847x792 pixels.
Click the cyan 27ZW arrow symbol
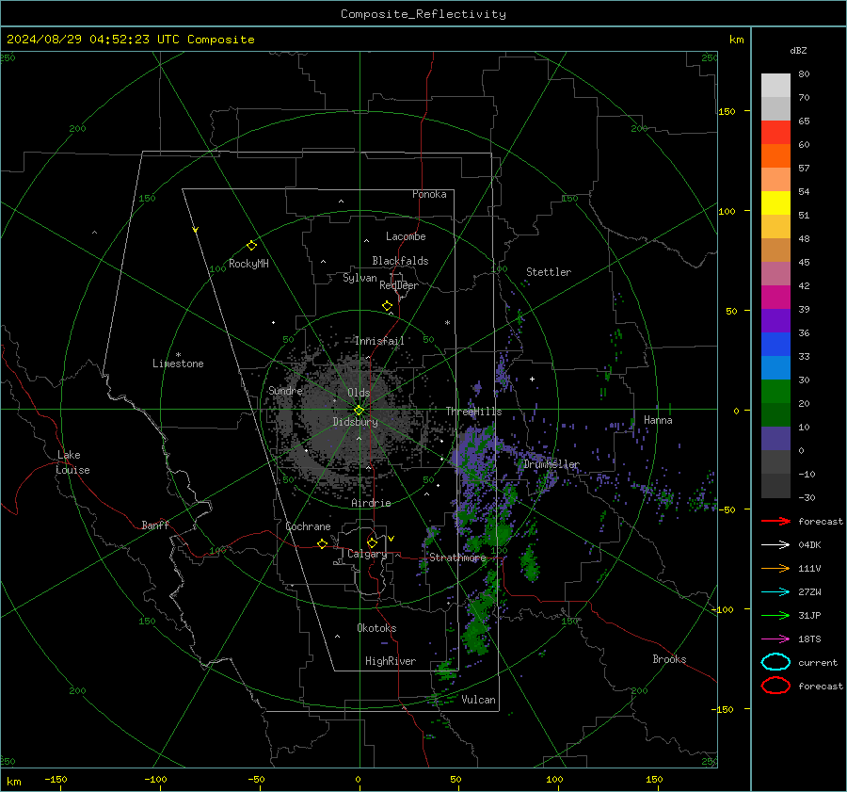point(775,592)
